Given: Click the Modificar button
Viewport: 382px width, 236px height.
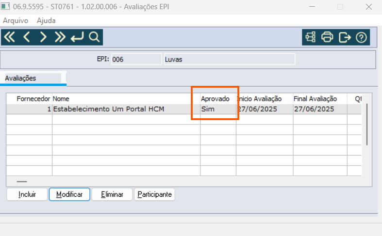Looking at the screenshot, I should click(x=69, y=194).
